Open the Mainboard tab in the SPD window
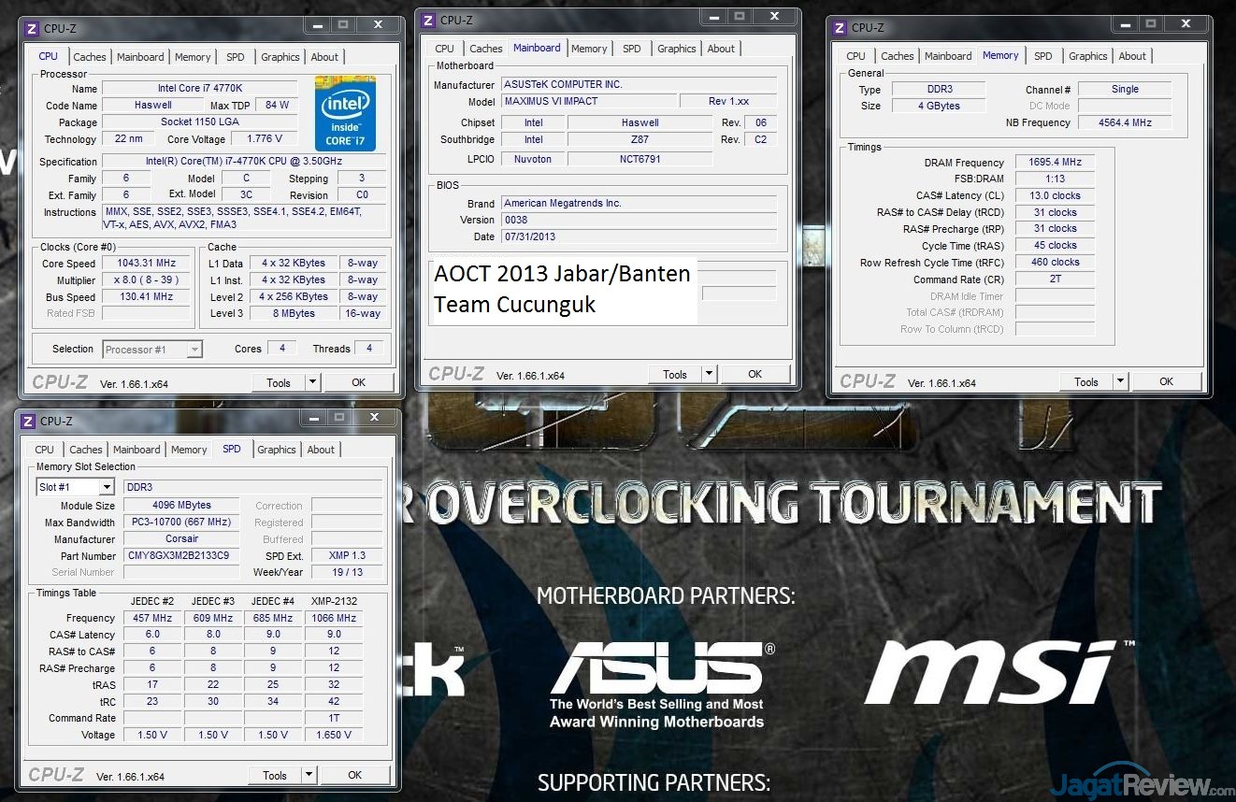This screenshot has width=1236, height=802. (x=137, y=450)
